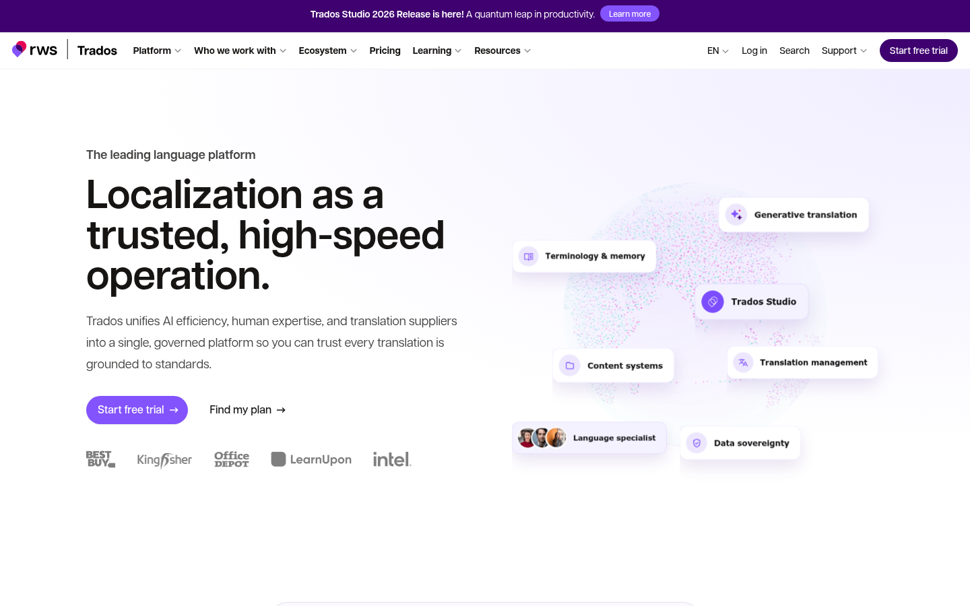
Task: Click the Kingfisher logo
Action: coord(164,460)
